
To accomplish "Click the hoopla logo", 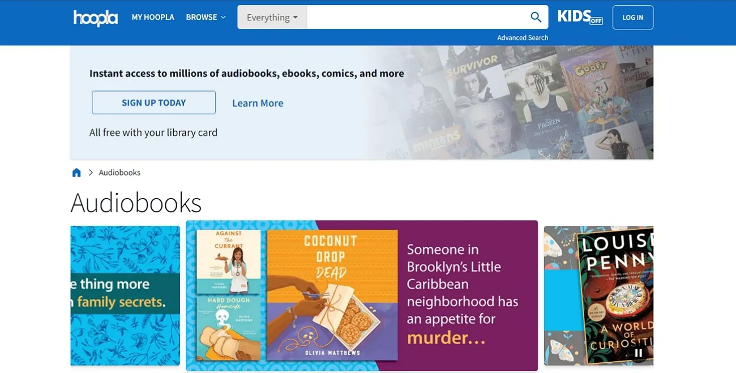I will tap(96, 18).
